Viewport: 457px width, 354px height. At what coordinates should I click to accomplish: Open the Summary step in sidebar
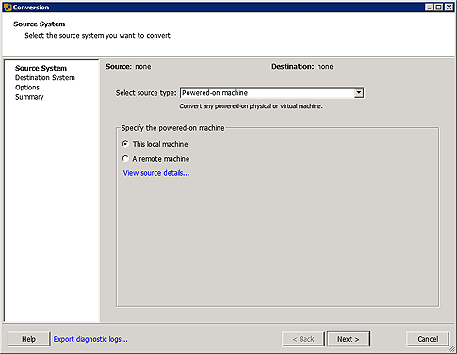[x=29, y=97]
